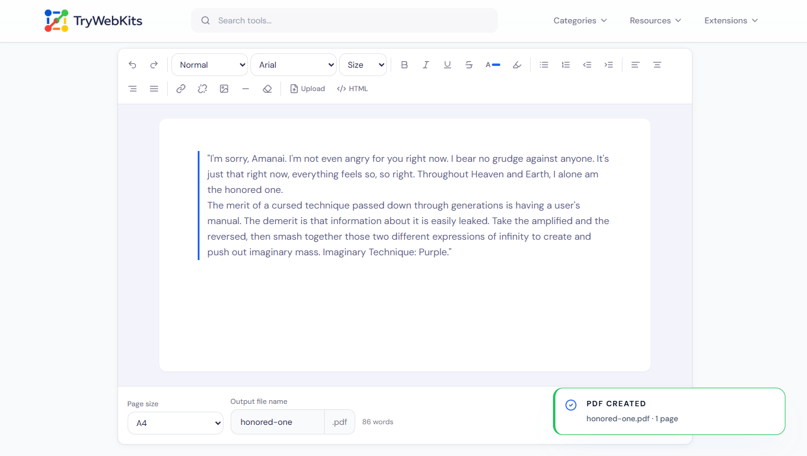Toggle underline formatting
The image size is (807, 456).
point(448,65)
